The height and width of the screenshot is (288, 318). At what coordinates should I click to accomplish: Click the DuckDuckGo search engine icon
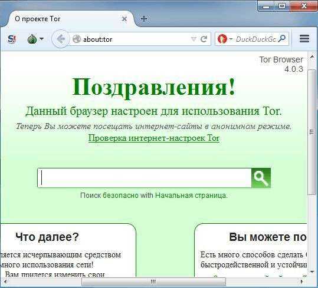[x=222, y=39]
